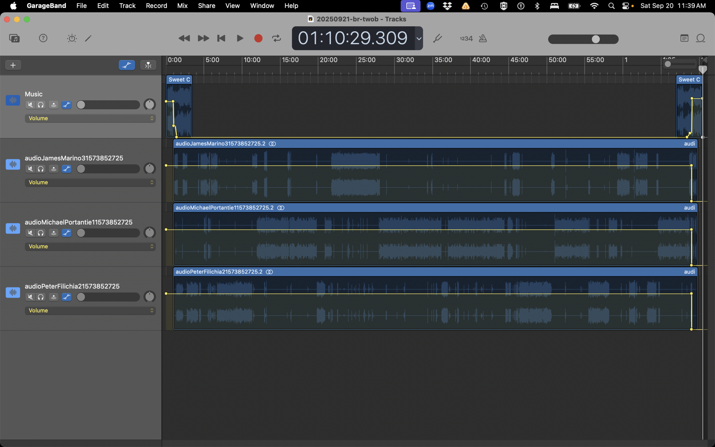This screenshot has width=715, height=447.
Task: Solo the audioJamesMarino track
Action: coord(41,169)
